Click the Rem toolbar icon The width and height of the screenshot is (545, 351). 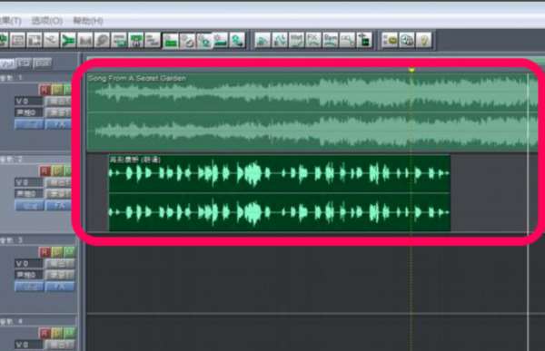(x=331, y=40)
